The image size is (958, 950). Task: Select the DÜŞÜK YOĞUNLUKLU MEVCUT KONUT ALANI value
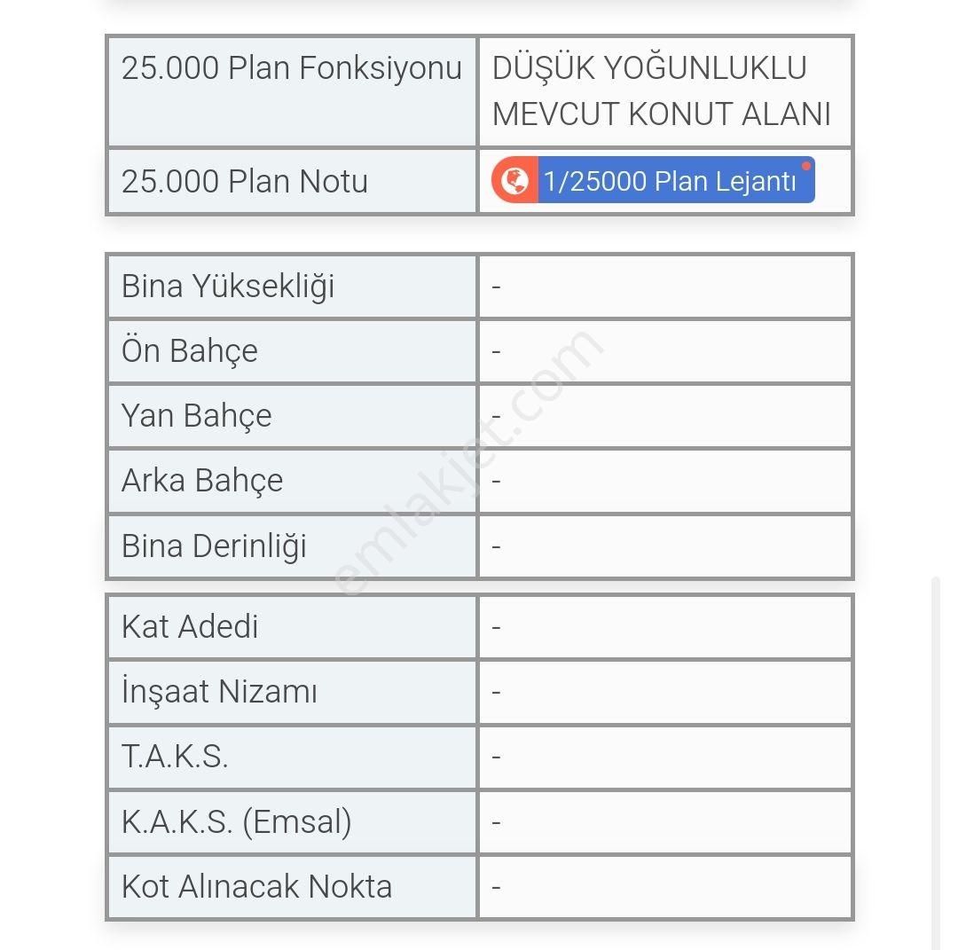coord(661,91)
